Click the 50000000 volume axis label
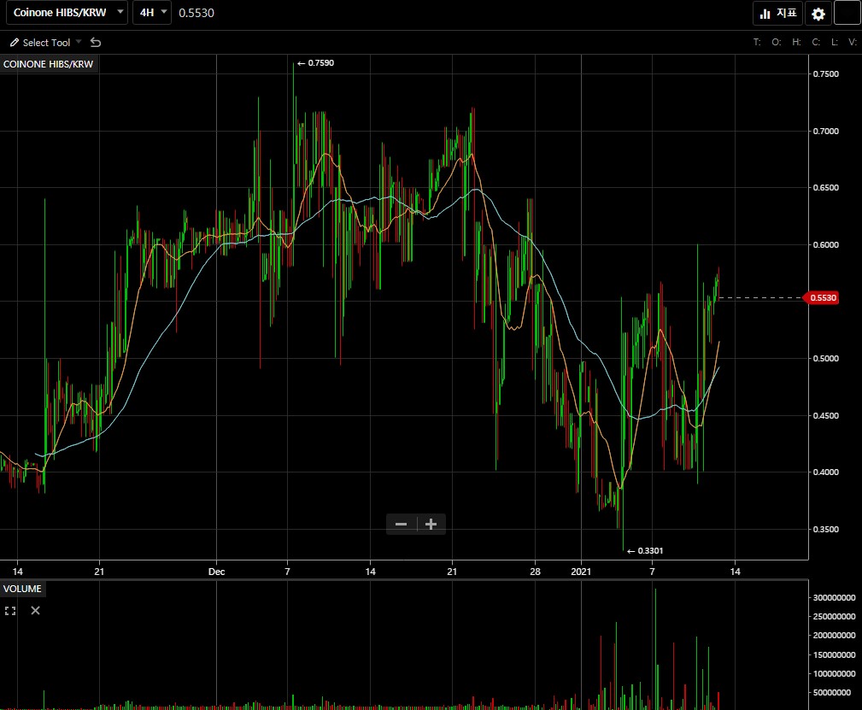Image resolution: width=862 pixels, height=710 pixels. click(832, 692)
